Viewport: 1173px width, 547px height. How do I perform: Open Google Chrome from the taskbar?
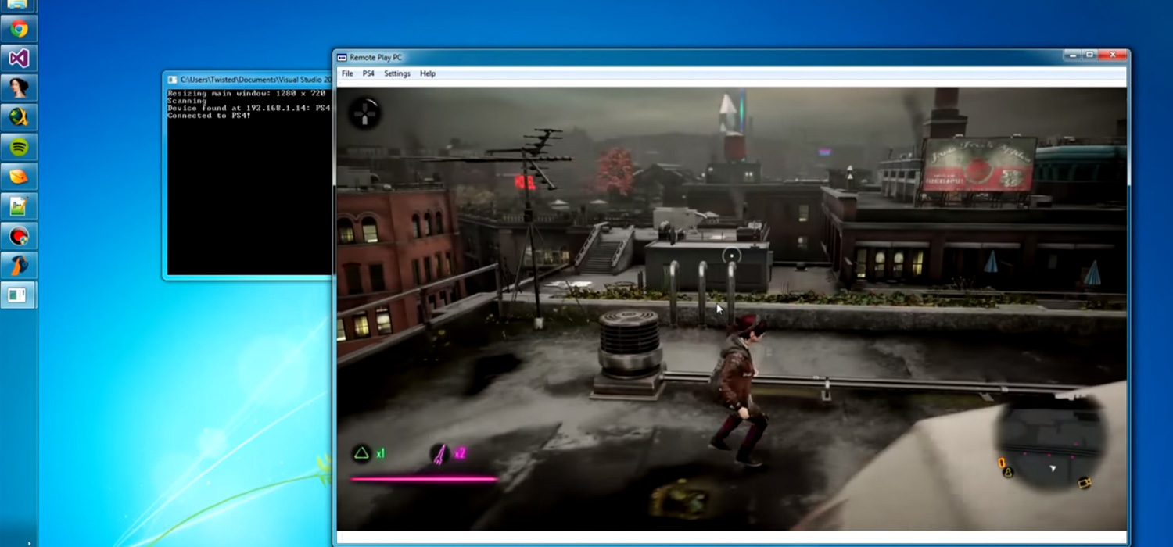tap(20, 29)
